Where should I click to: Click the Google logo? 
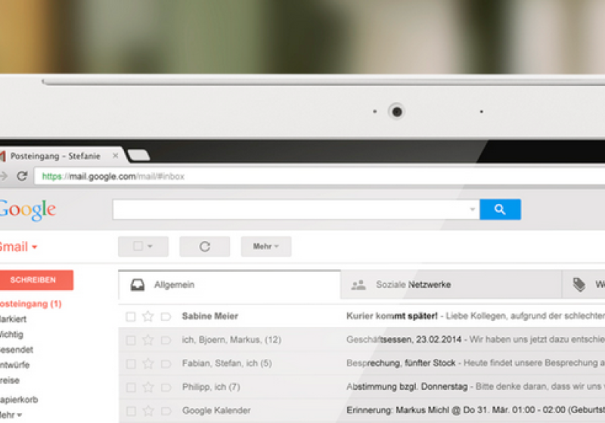pyautogui.click(x=27, y=210)
